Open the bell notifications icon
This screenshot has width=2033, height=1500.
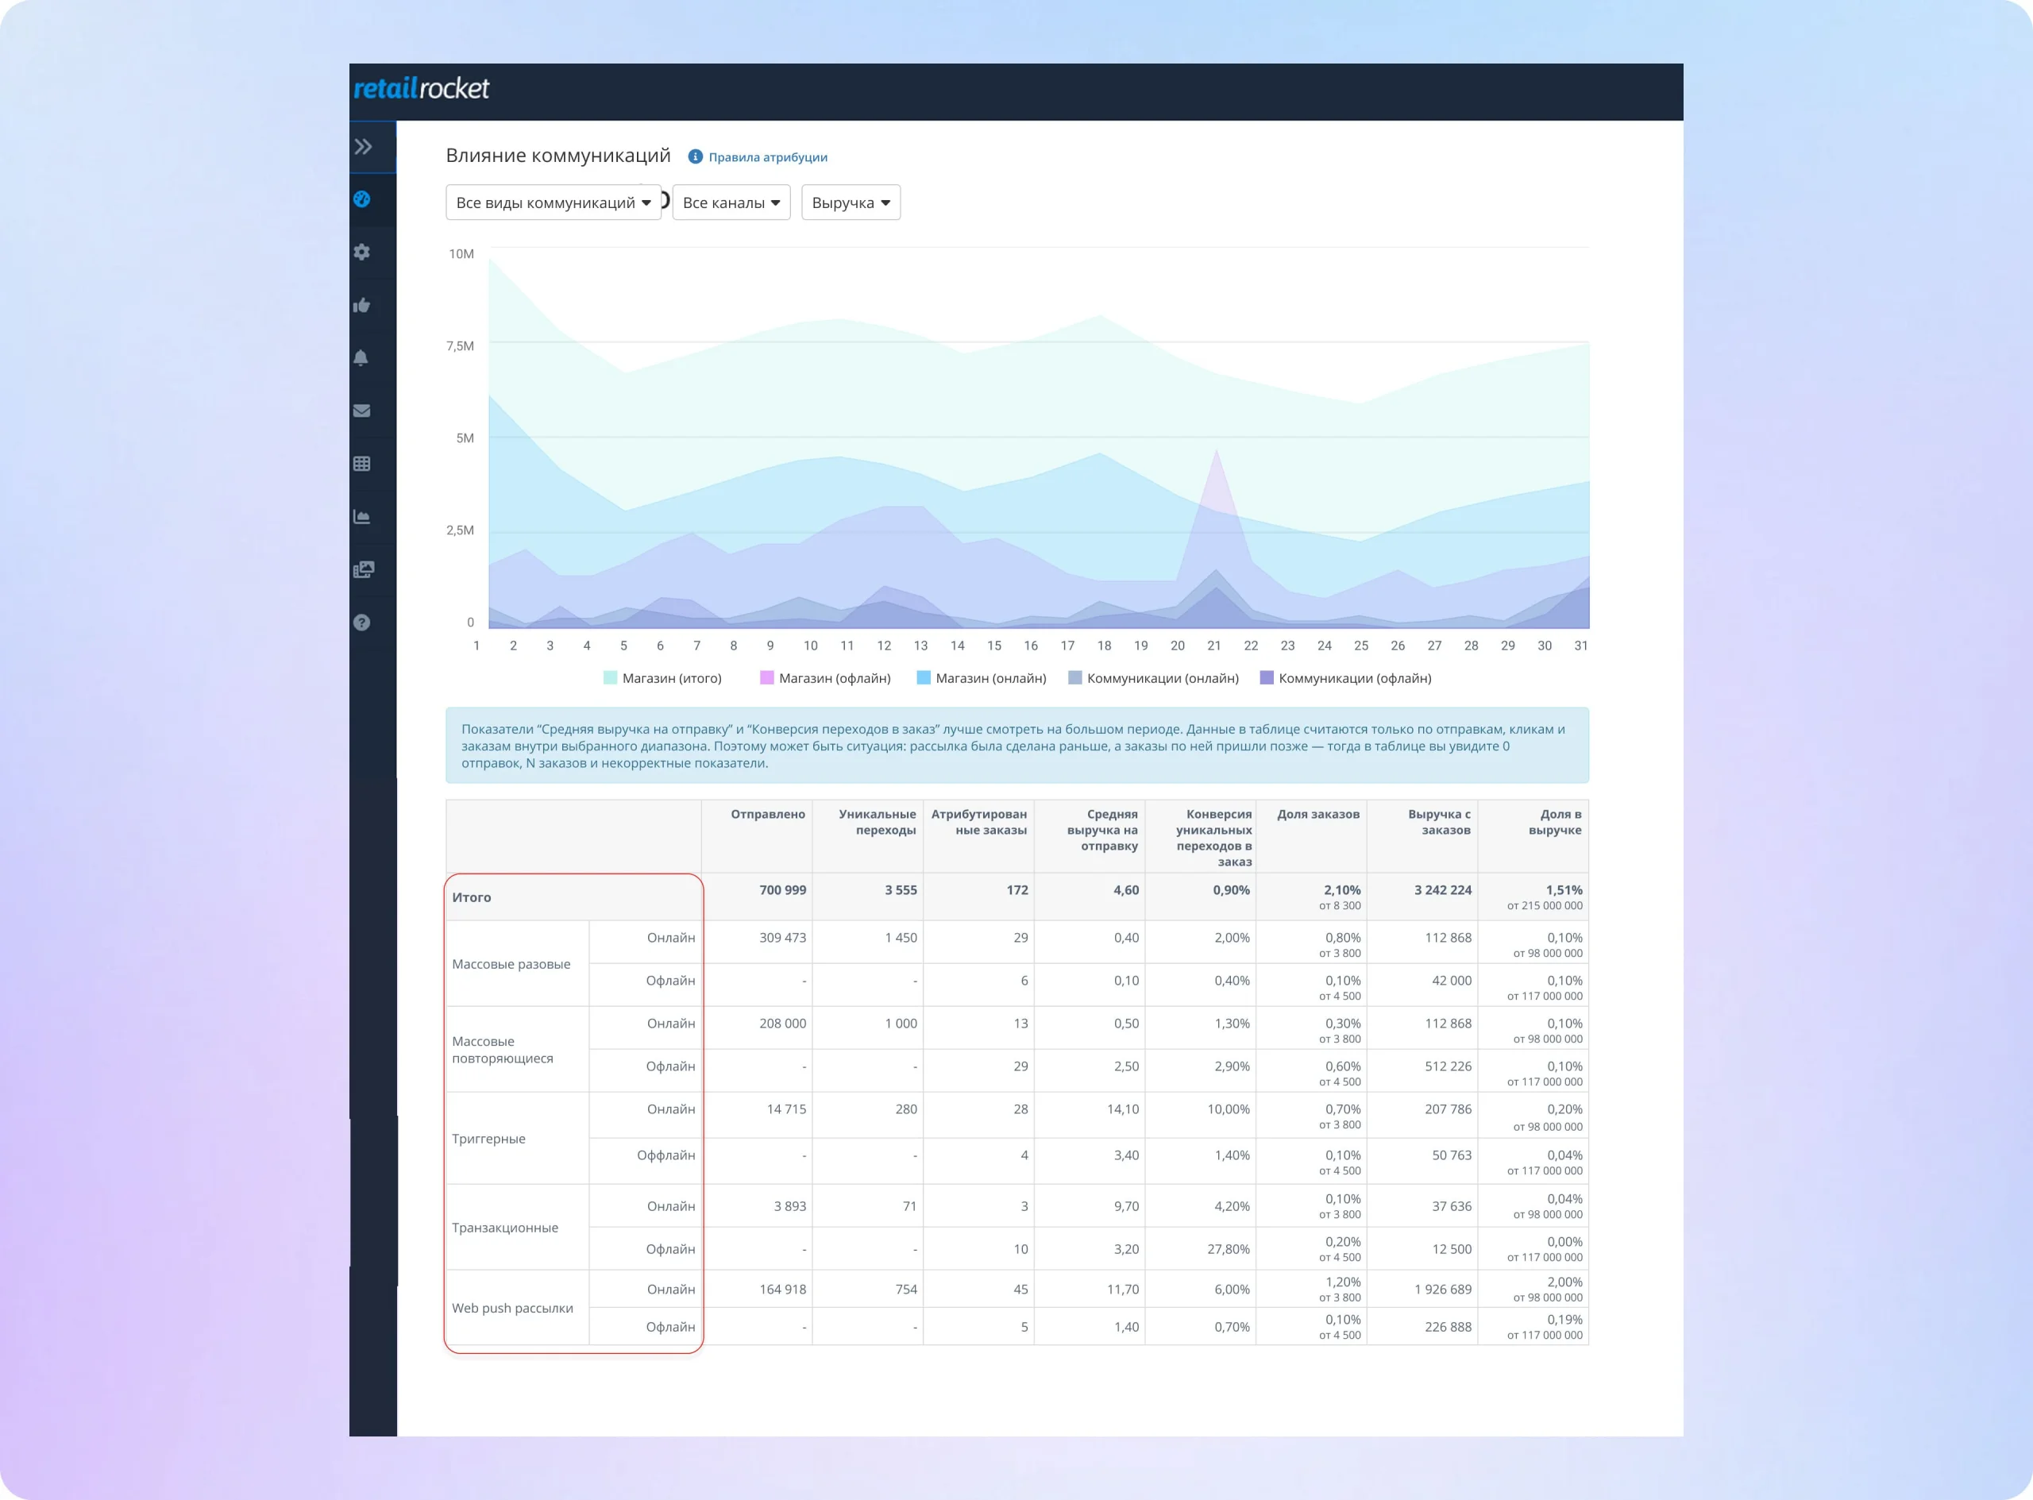[361, 358]
